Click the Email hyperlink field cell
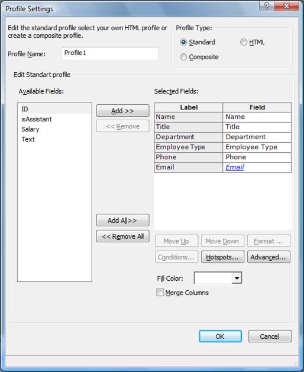The width and height of the screenshot is (304, 372). click(257, 167)
